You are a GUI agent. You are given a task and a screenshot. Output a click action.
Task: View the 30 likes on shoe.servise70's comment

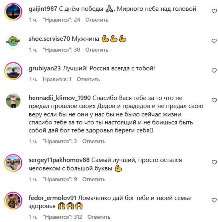coord(61,50)
